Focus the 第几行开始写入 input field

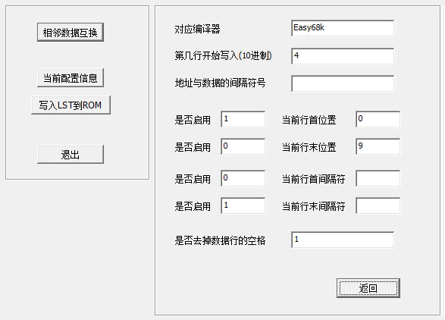point(343,56)
